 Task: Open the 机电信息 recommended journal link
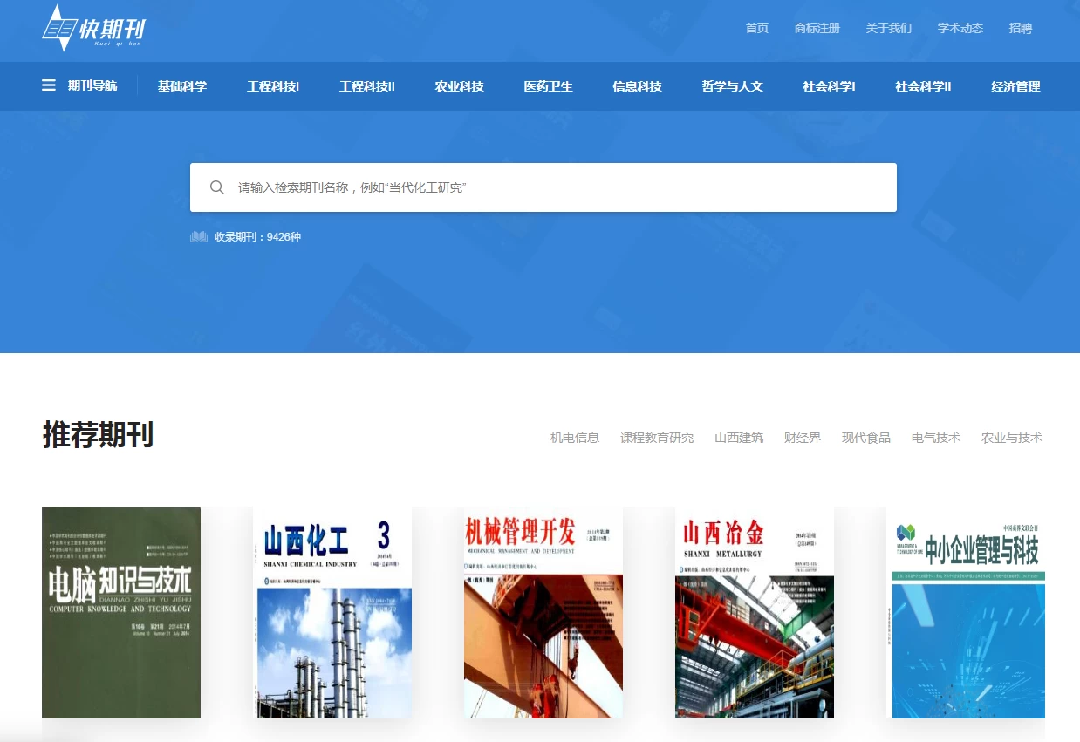click(573, 438)
